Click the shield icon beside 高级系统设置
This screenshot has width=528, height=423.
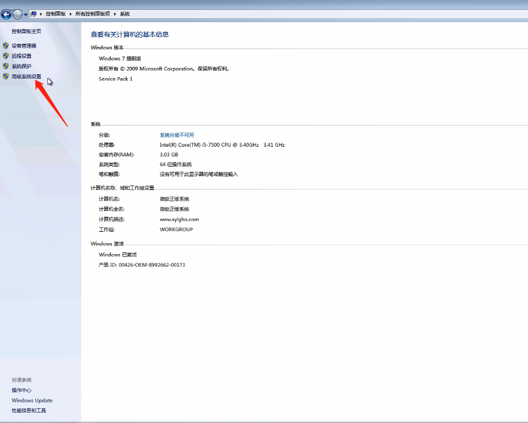click(6, 76)
